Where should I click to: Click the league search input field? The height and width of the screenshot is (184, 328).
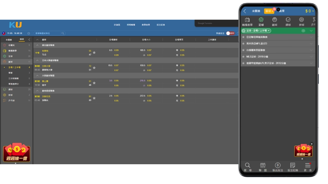48,33
